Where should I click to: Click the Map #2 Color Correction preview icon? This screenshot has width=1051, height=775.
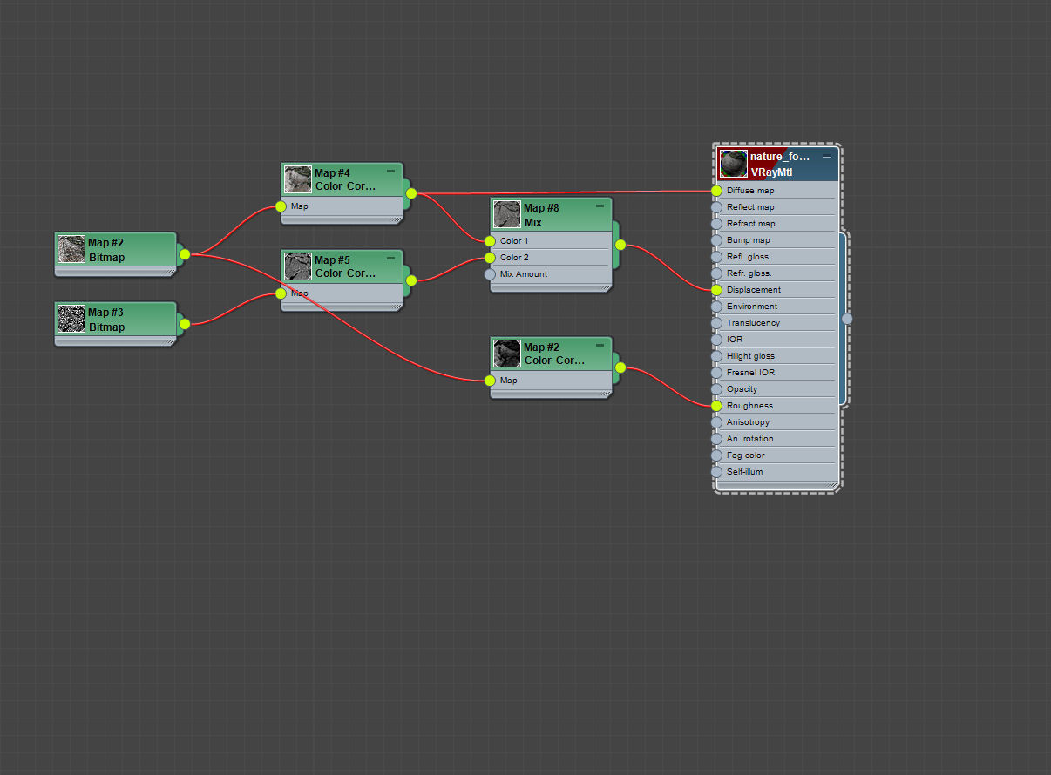tap(507, 354)
